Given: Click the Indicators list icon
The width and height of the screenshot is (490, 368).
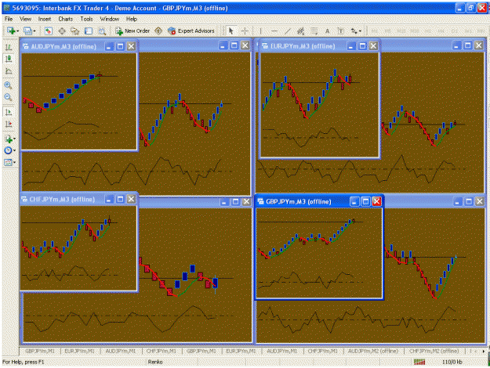Looking at the screenshot, I should 8,139.
